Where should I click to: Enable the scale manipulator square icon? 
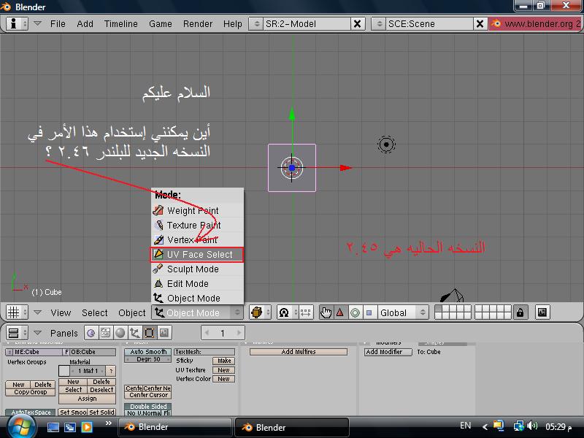tap(369, 312)
